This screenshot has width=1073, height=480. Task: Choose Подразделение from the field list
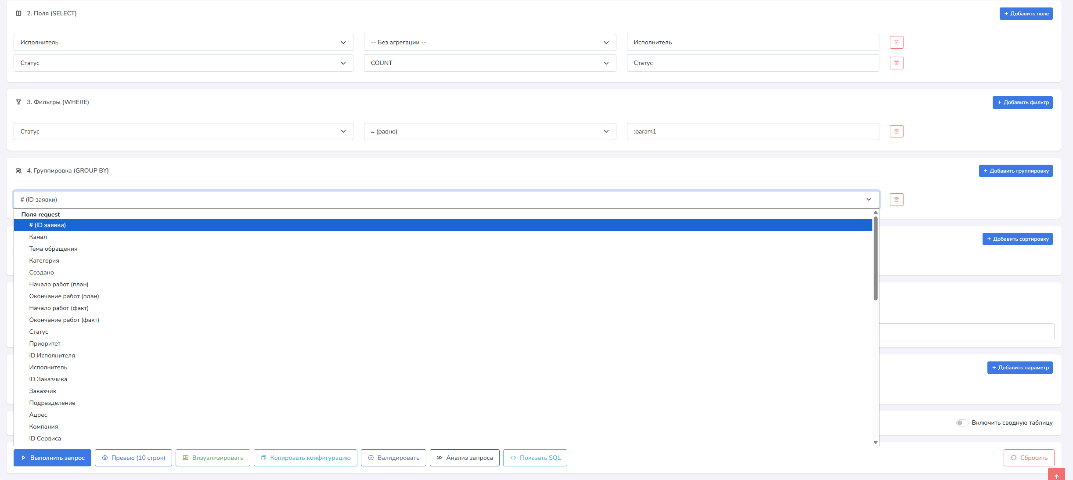point(52,403)
